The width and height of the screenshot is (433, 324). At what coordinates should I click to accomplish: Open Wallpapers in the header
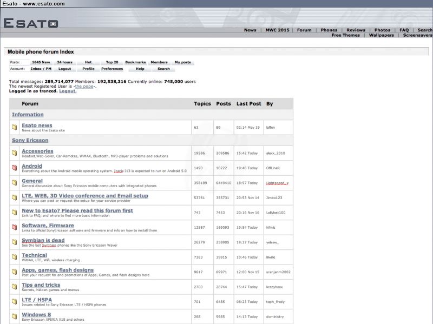(382, 35)
